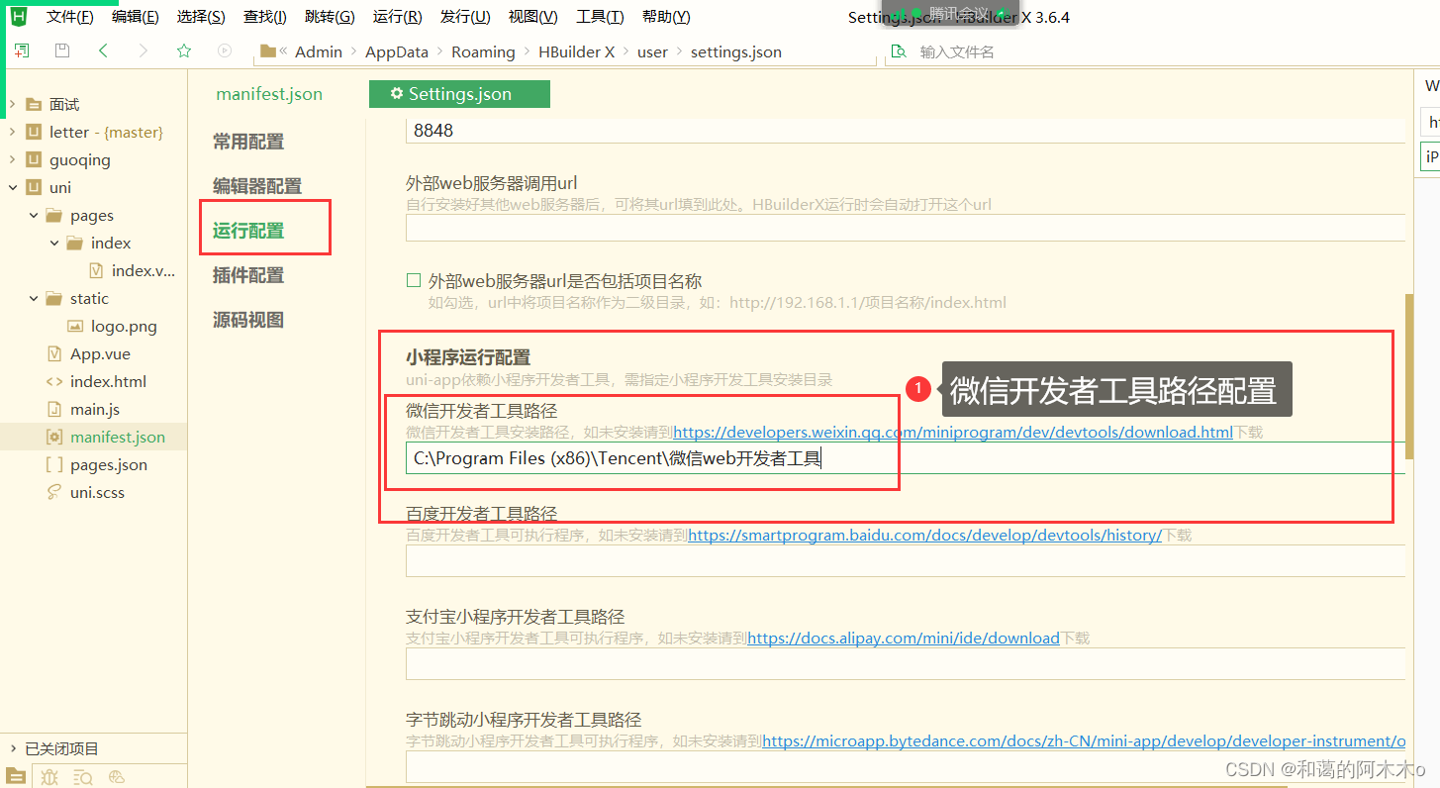Click the guoqing project icon
This screenshot has width=1440, height=788.
coord(34,159)
